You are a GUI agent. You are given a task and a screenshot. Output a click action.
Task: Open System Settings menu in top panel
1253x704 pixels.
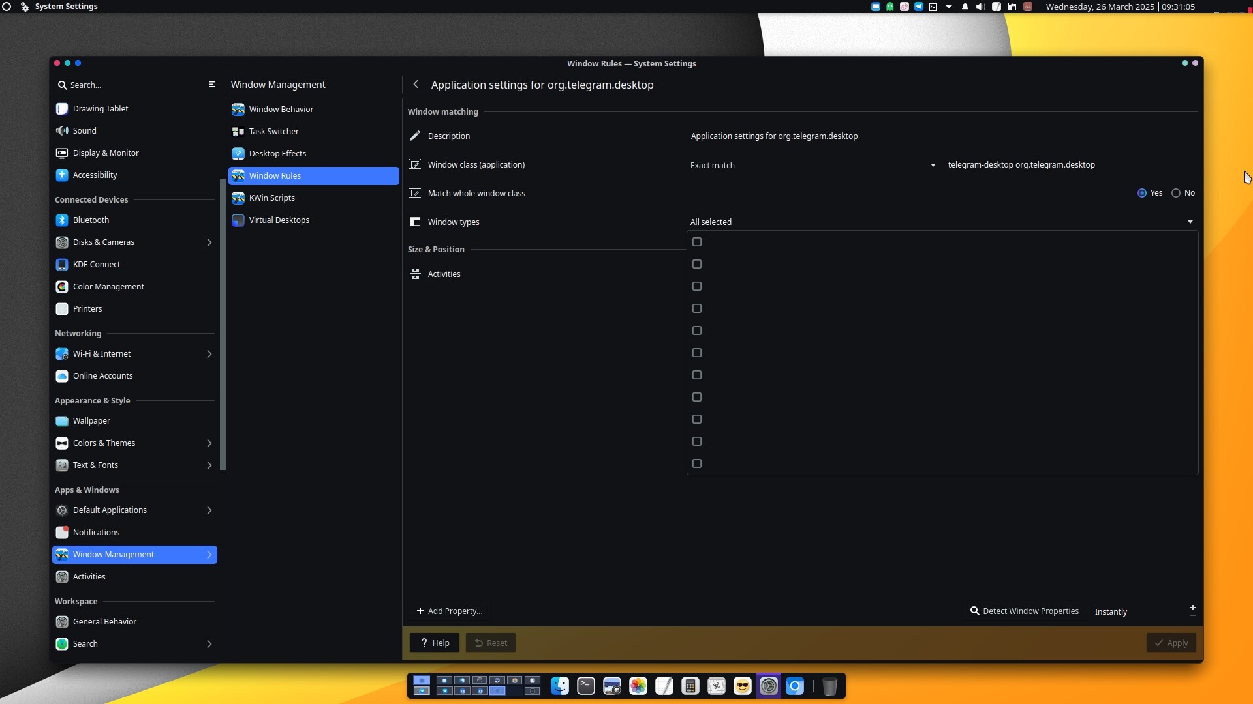click(x=66, y=7)
